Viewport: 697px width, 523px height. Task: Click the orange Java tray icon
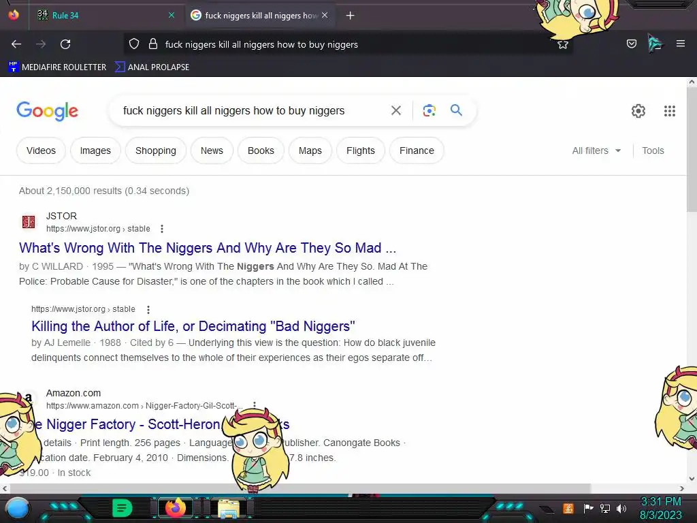(568, 508)
